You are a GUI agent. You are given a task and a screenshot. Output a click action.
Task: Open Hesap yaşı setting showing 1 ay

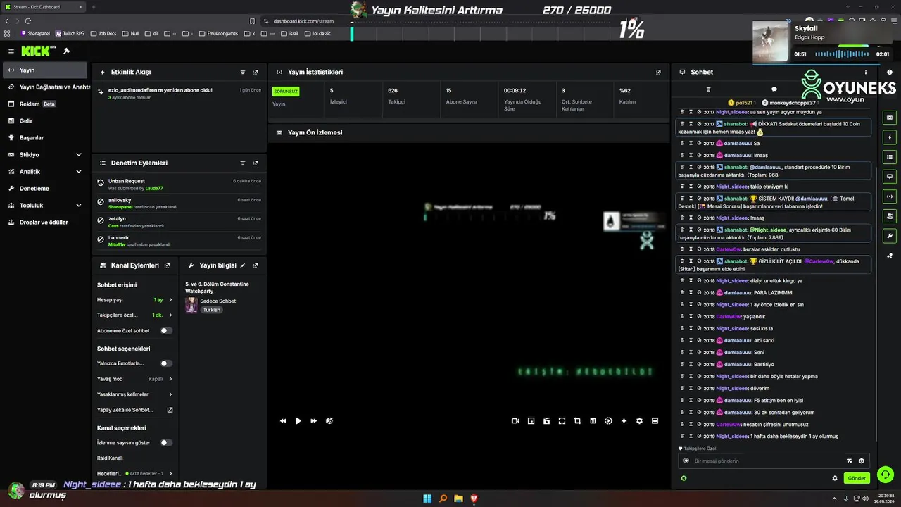point(134,300)
